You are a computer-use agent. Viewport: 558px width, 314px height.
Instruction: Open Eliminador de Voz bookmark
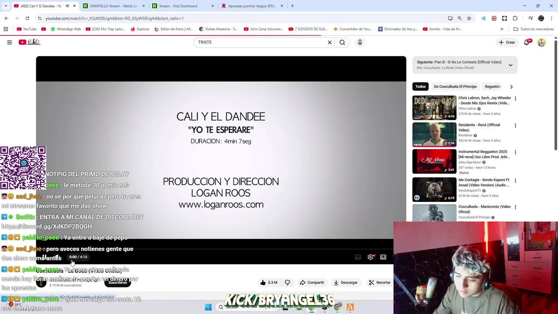pyautogui.click(x=398, y=29)
